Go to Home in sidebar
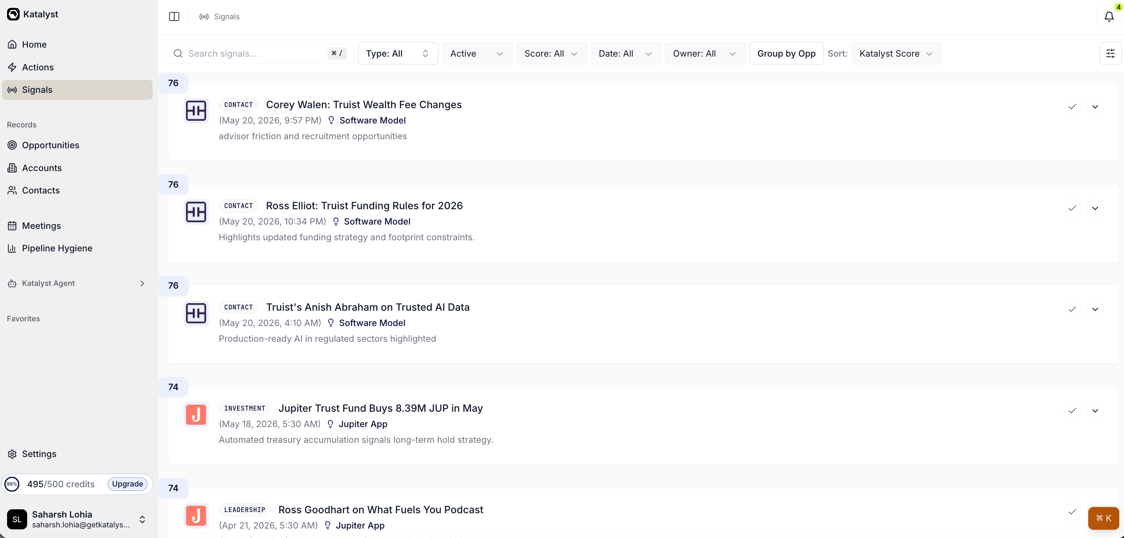This screenshot has height=538, width=1124. click(x=77, y=44)
